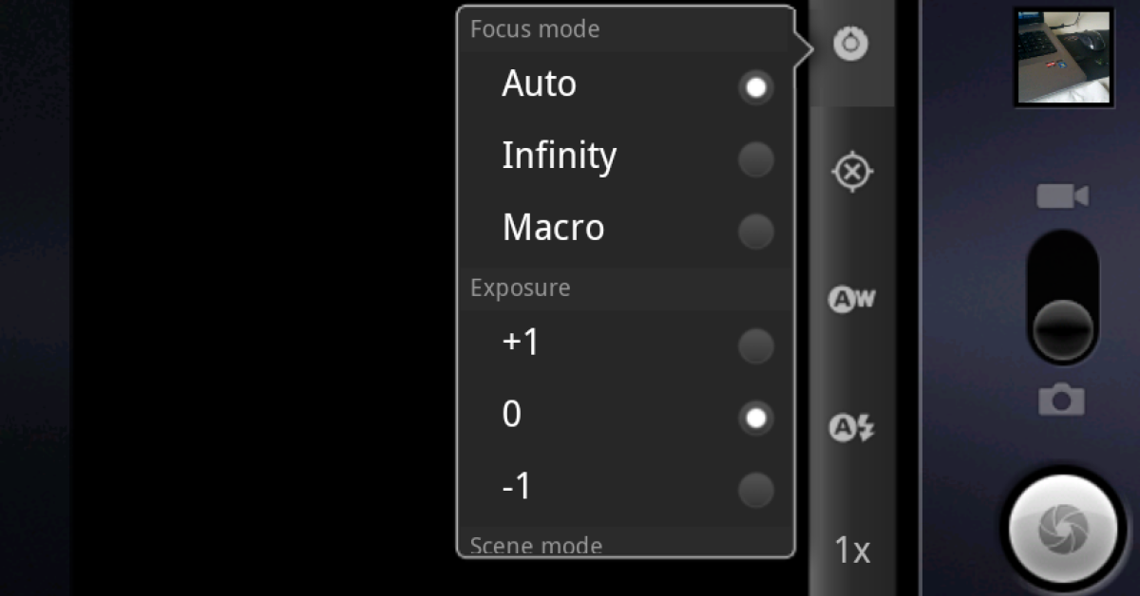The width and height of the screenshot is (1140, 596).
Task: Tap the Exposure section header
Action: pyautogui.click(x=520, y=288)
